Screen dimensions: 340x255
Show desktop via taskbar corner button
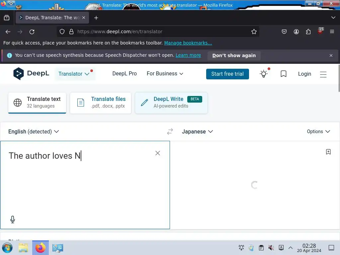(331, 248)
